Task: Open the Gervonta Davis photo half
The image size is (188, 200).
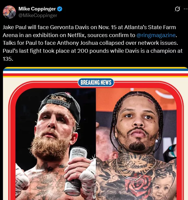Action: [x=136, y=144]
